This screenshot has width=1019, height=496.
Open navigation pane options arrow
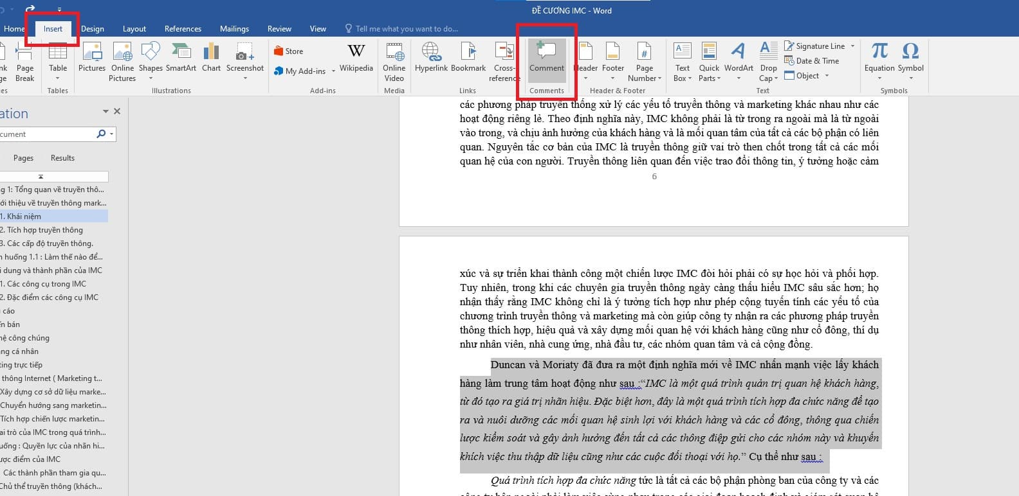(106, 112)
